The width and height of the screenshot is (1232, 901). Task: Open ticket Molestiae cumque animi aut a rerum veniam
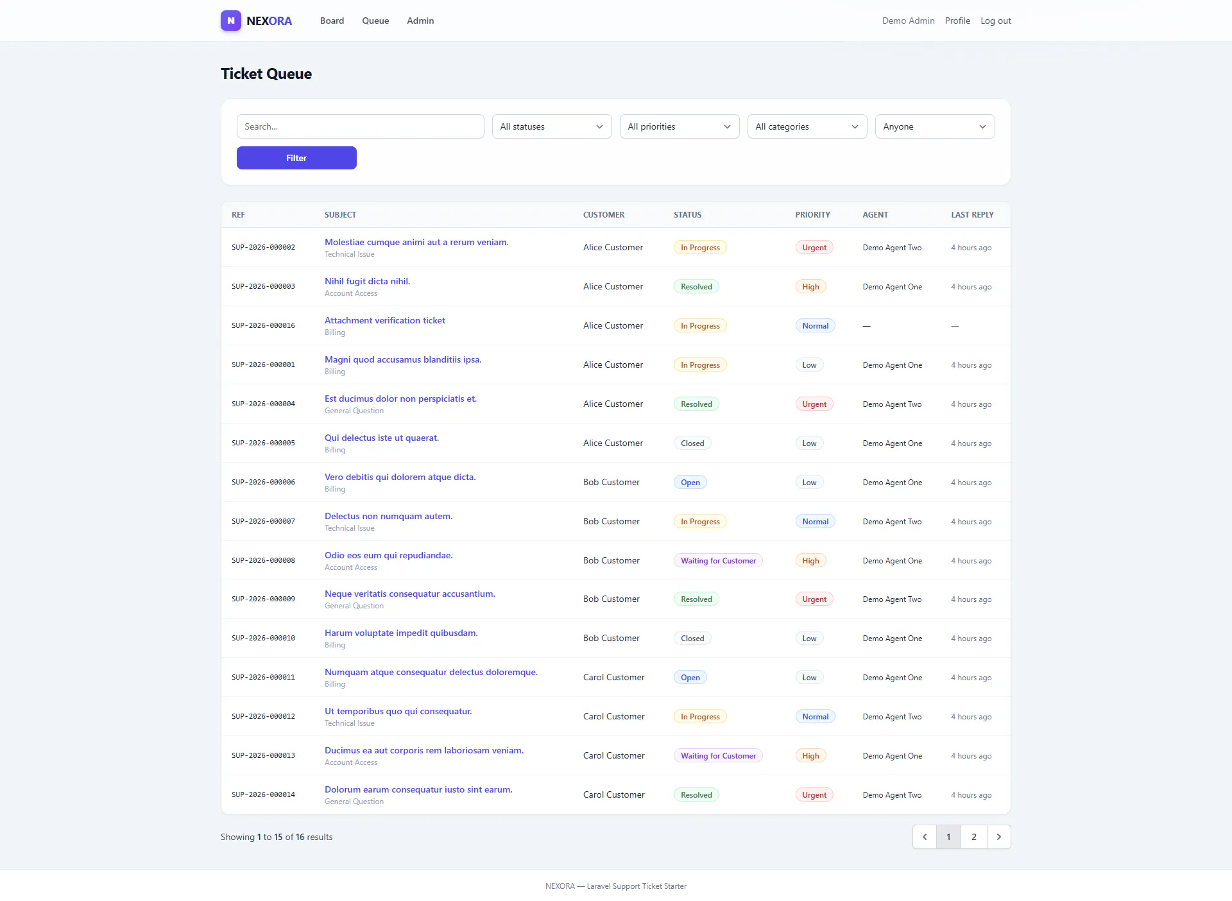click(x=416, y=242)
